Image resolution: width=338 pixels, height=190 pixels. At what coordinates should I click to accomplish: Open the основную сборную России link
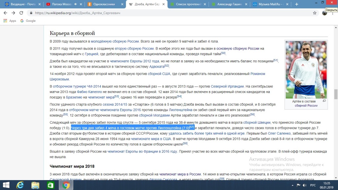point(238,48)
